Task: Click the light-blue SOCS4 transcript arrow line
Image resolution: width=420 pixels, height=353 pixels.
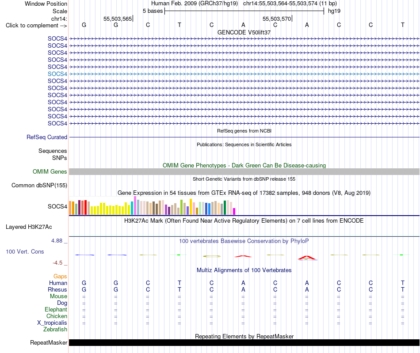Action: coord(244,74)
